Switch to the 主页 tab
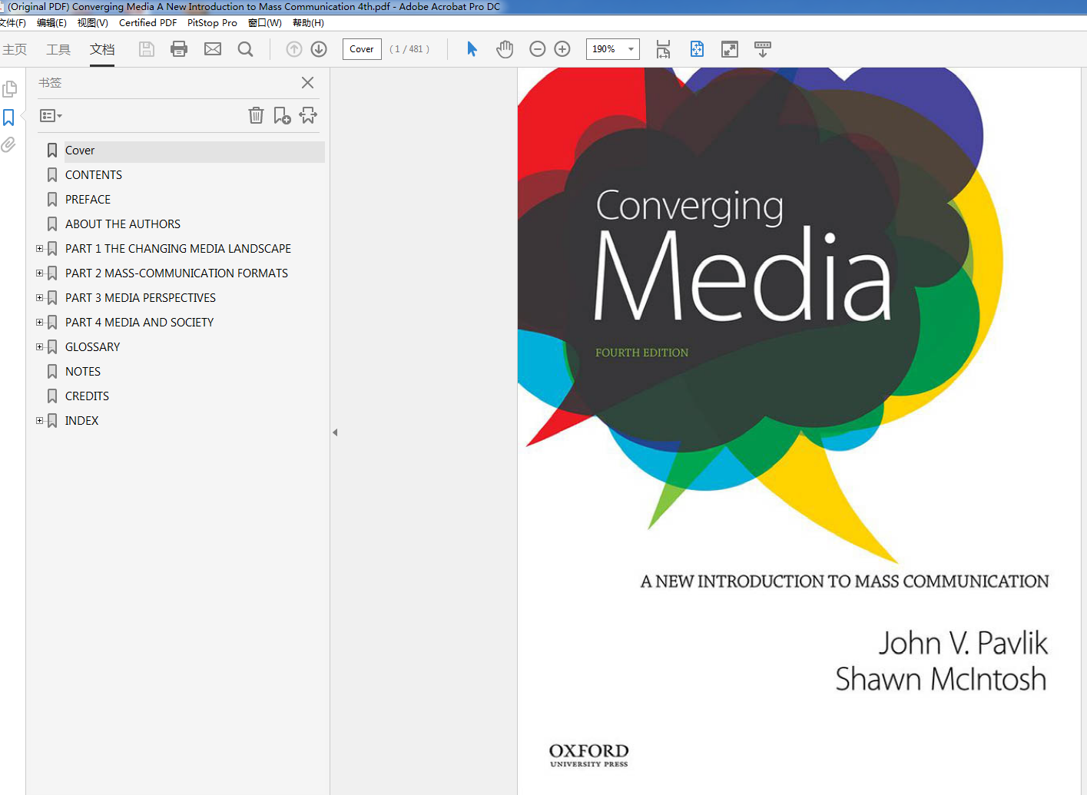The image size is (1087, 795). [15, 49]
